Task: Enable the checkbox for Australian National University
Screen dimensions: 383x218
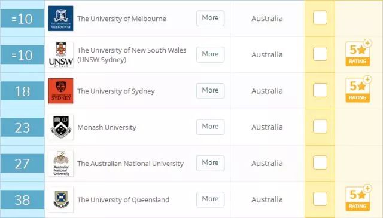Action: (x=320, y=162)
